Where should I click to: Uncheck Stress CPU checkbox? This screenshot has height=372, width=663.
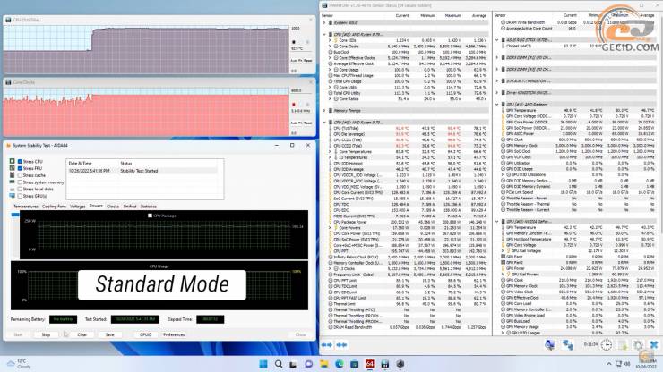coord(20,161)
